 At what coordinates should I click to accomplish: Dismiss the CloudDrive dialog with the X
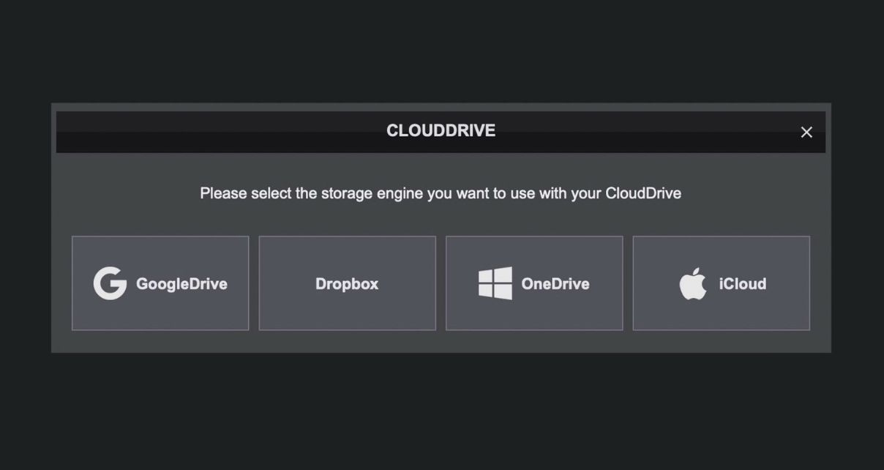pyautogui.click(x=806, y=132)
